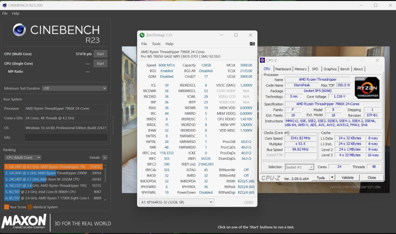Start the CPU Multi Core test

(100, 54)
